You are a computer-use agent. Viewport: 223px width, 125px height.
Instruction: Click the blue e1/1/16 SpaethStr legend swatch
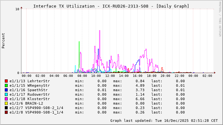6,90
